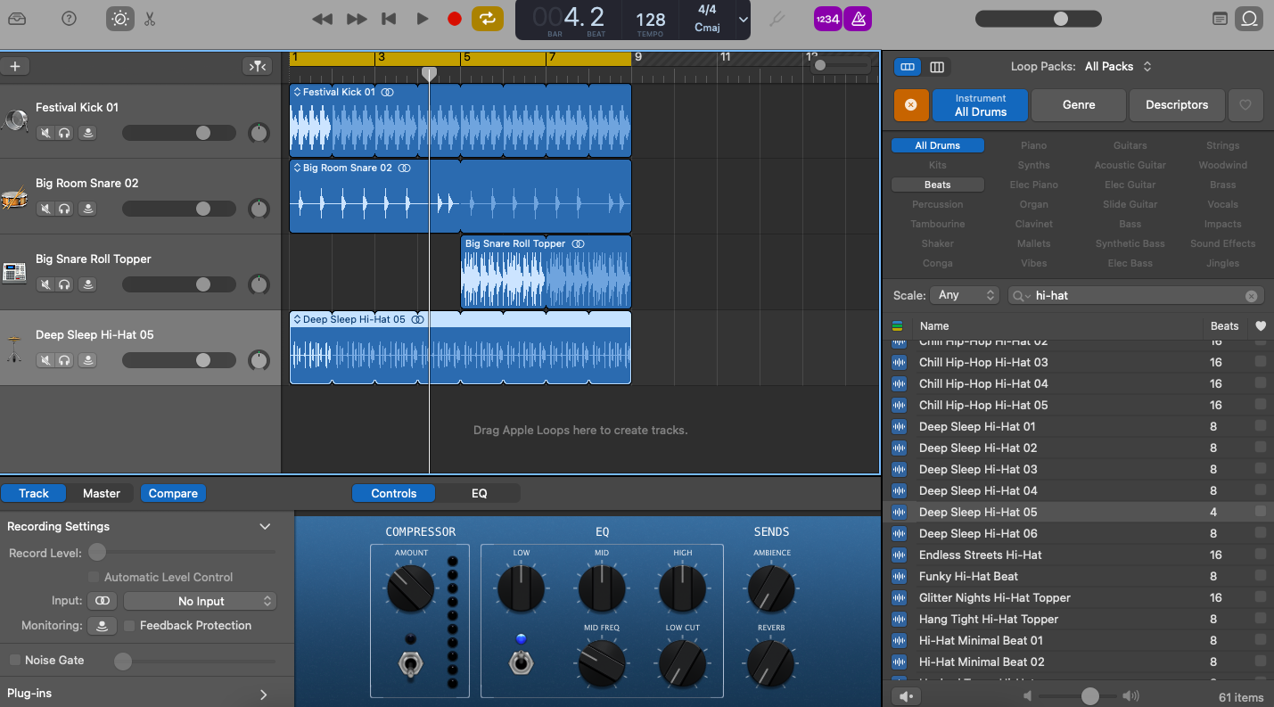Click the Genre filter button
Image resolution: width=1274 pixels, height=707 pixels.
click(x=1078, y=104)
